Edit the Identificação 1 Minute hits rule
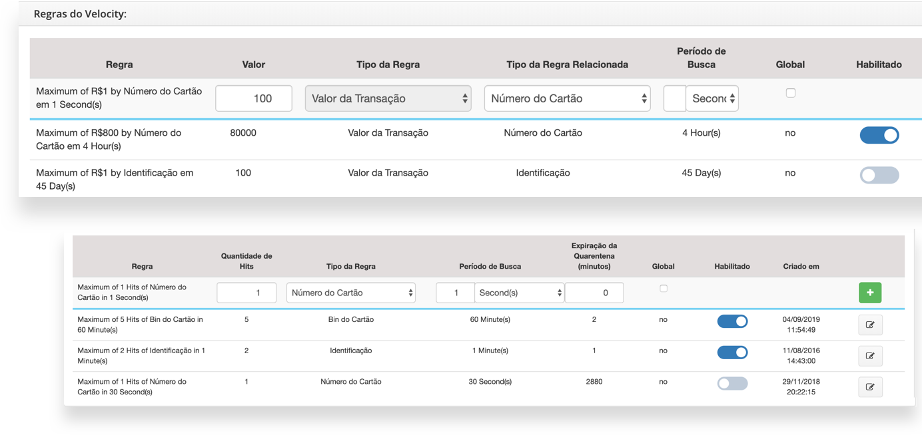 click(870, 356)
